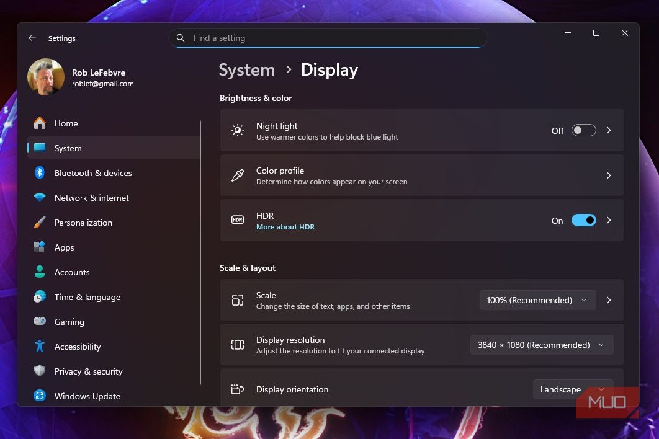Screen dimensions: 659x439
Task: Open the More about HDR link
Action: (285, 227)
